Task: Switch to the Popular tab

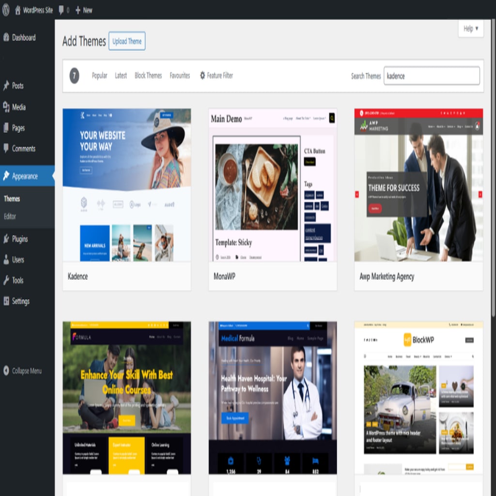Action: tap(99, 76)
